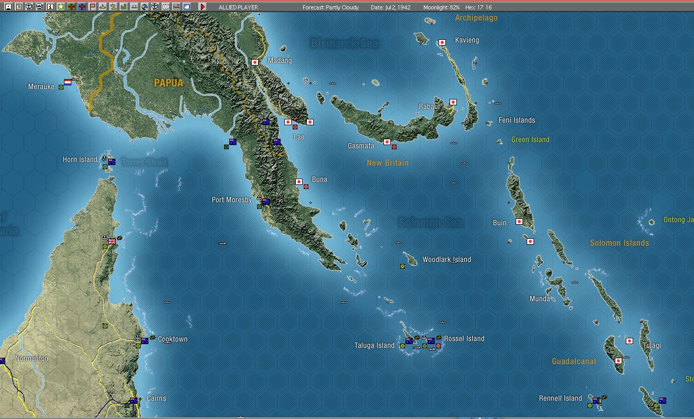The image size is (694, 419).
Task: Click the "Lae" map label
Action: (298, 137)
